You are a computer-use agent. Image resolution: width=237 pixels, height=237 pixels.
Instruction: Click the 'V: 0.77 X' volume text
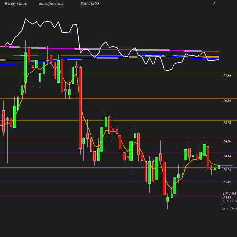click(x=229, y=201)
